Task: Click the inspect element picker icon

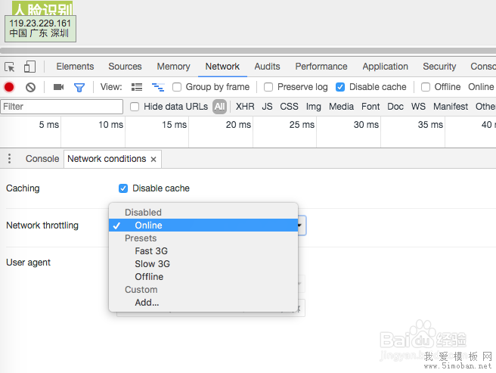Action: (x=10, y=67)
